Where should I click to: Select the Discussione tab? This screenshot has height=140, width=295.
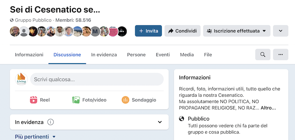point(67,55)
